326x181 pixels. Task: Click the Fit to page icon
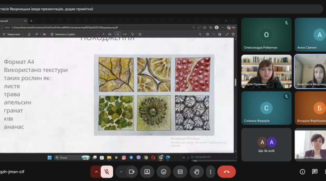click(110, 34)
